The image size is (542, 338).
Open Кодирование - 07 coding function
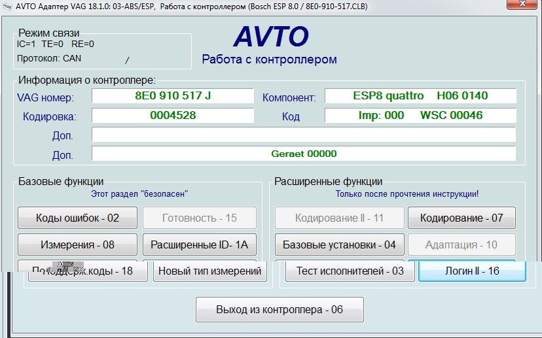point(461,218)
